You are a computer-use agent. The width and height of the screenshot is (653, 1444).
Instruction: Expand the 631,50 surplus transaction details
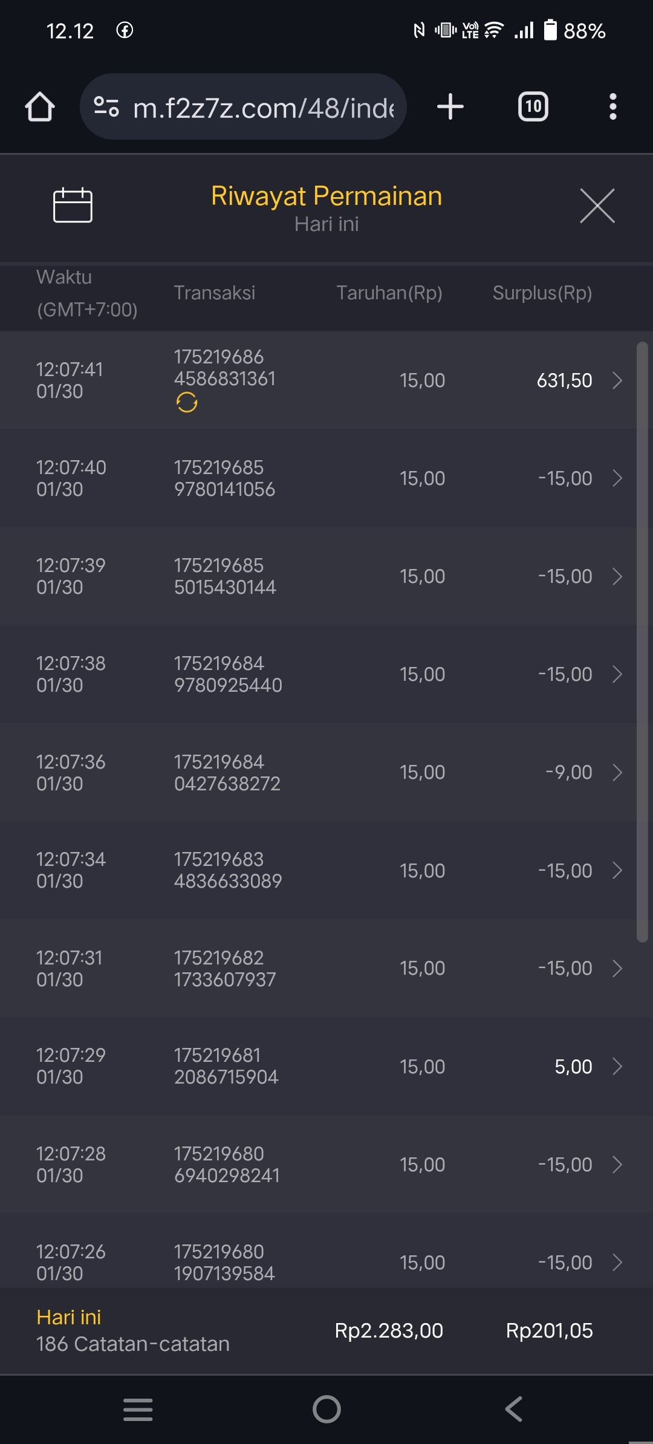617,380
